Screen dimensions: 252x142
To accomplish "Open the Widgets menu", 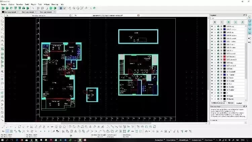I will pos(47,4).
